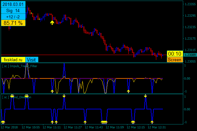Click the up arrow in Impuls filter near 11:18
197x131 pixels.
(x=52, y=91)
